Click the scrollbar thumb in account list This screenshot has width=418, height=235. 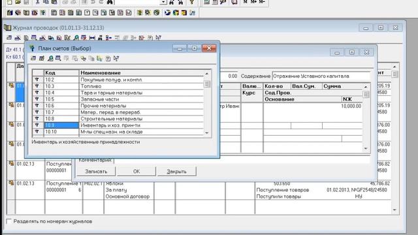click(207, 84)
